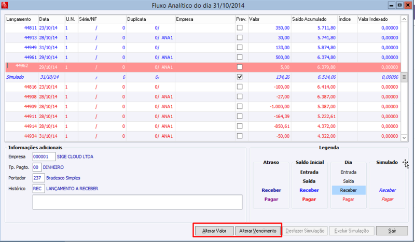Select the Simulado row label
Image resolution: width=415 pixels, height=242 pixels.
(15, 77)
